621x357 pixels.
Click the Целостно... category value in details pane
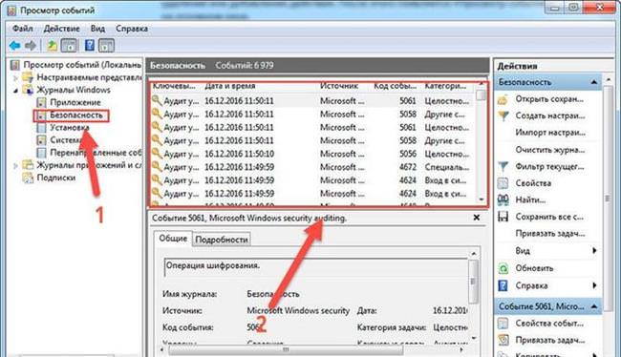(450, 327)
